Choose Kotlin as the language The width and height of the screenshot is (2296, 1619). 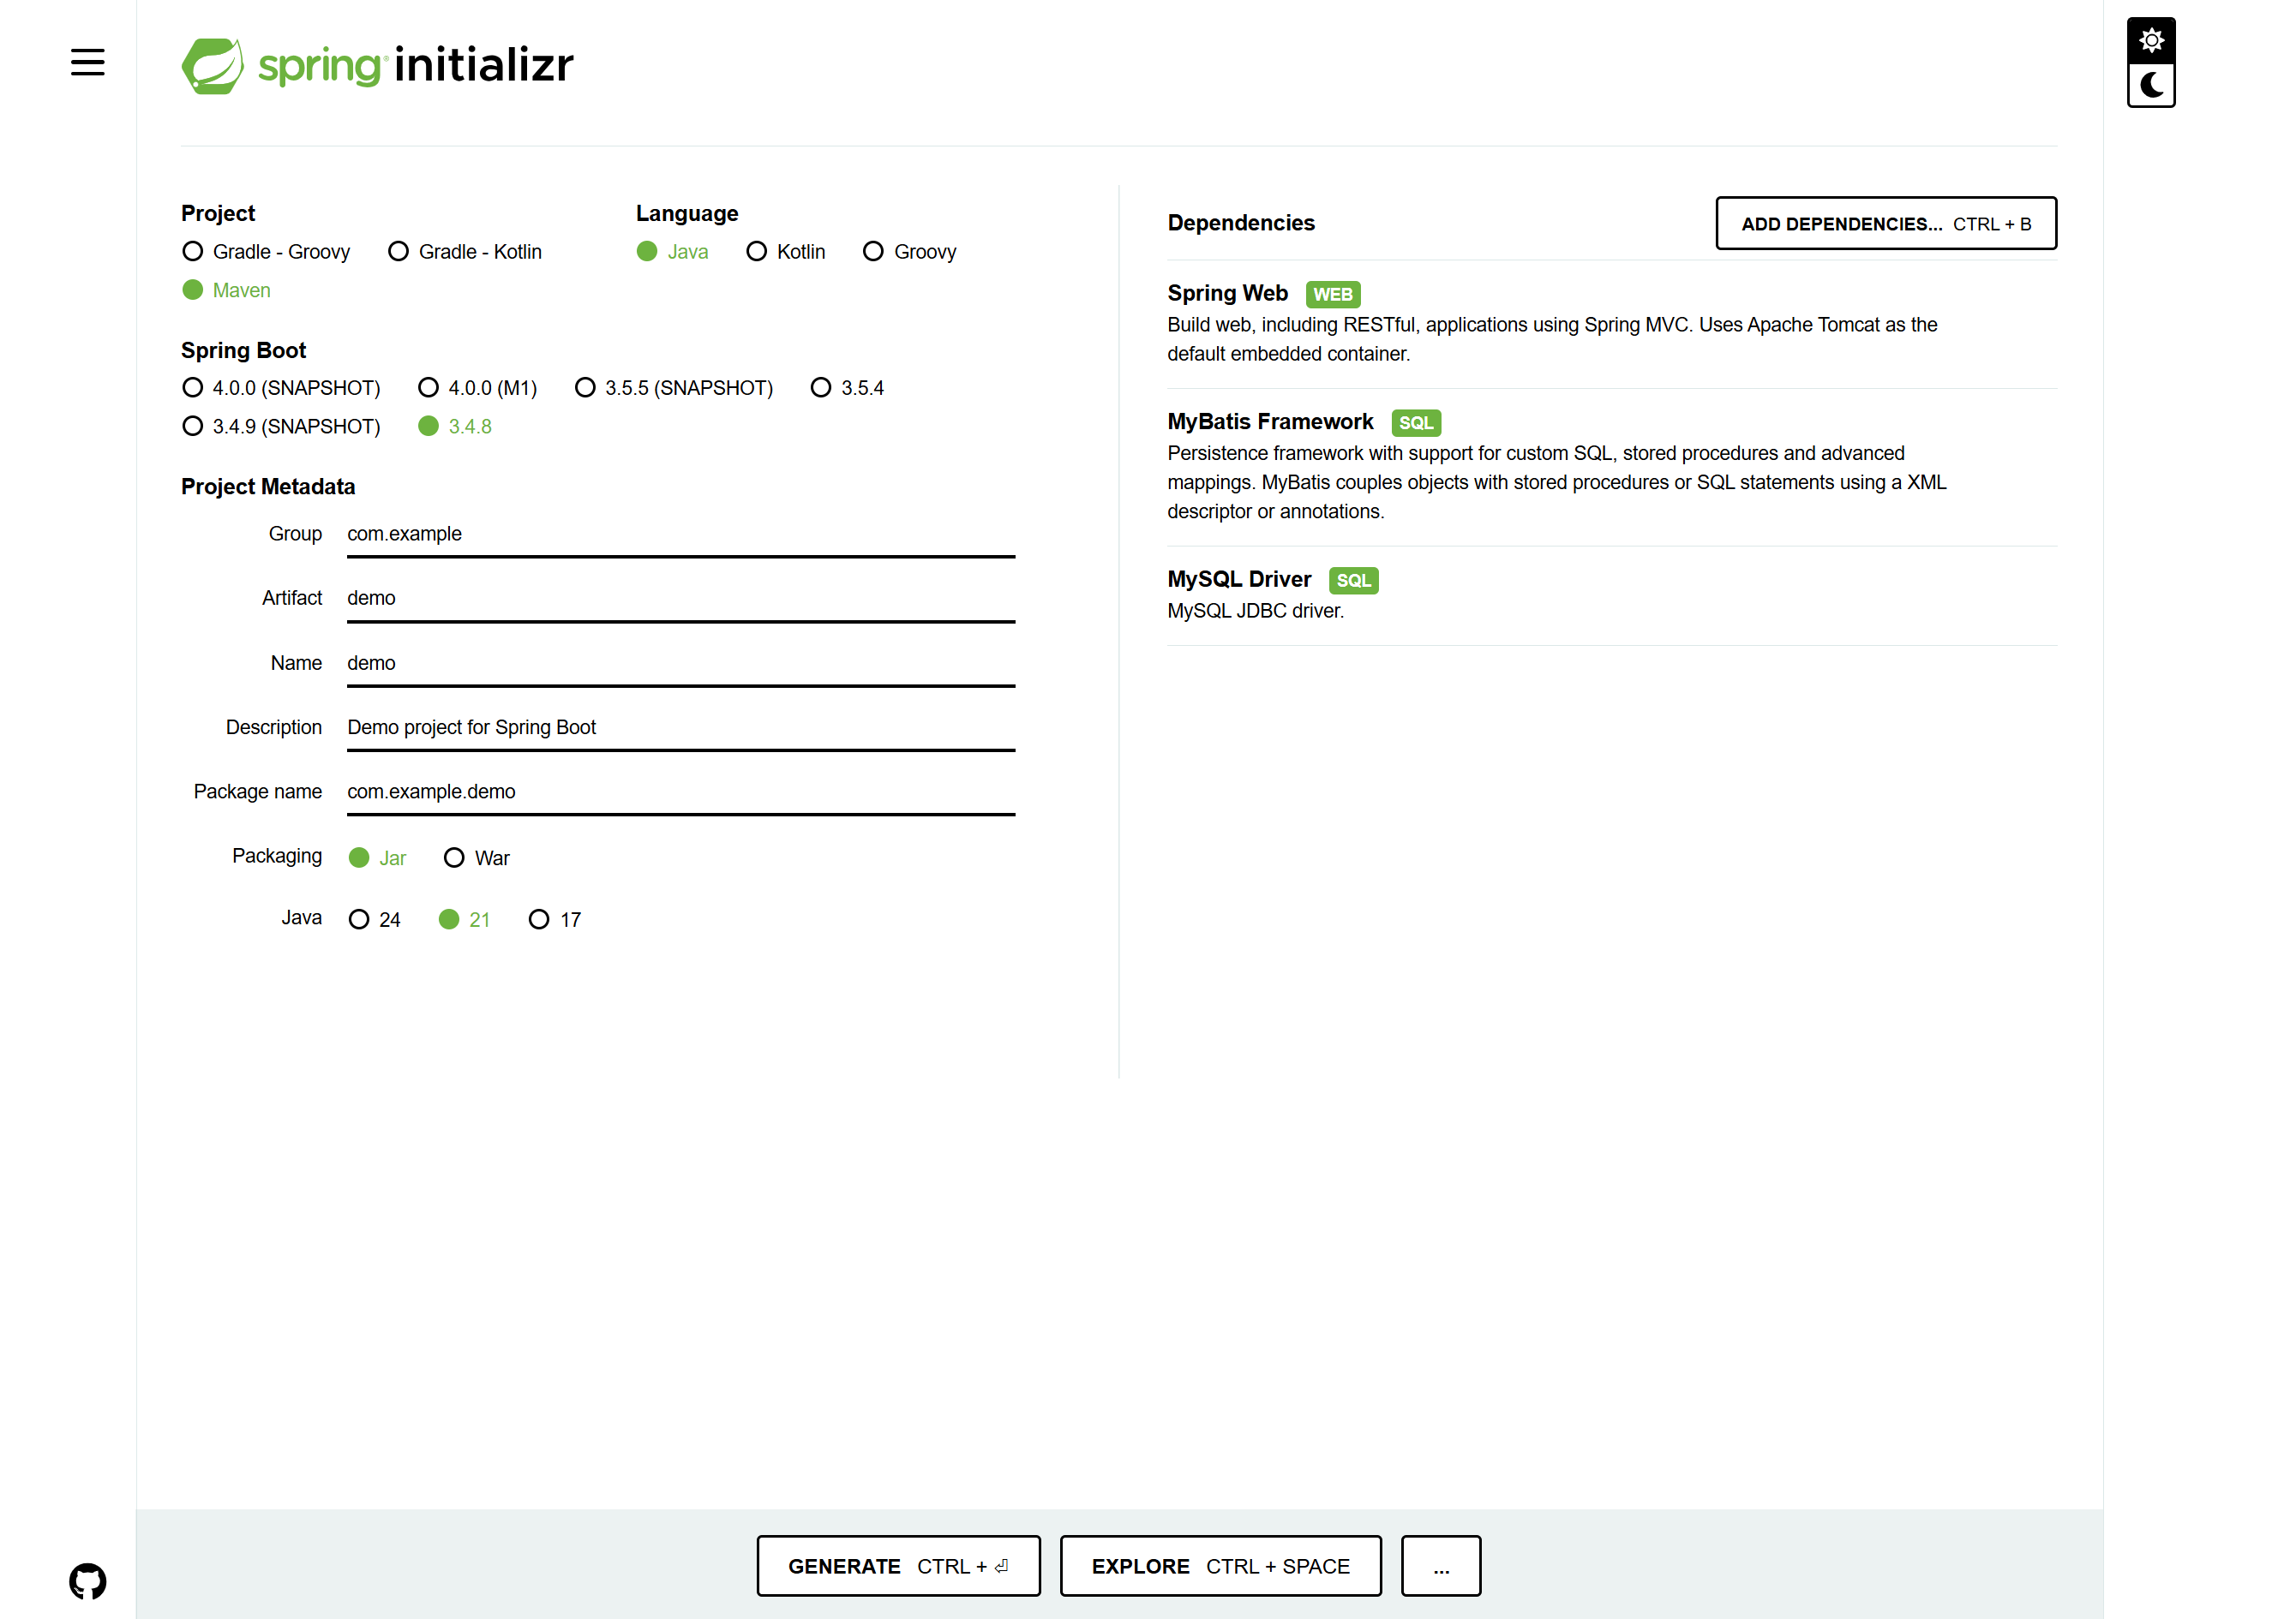click(x=787, y=252)
